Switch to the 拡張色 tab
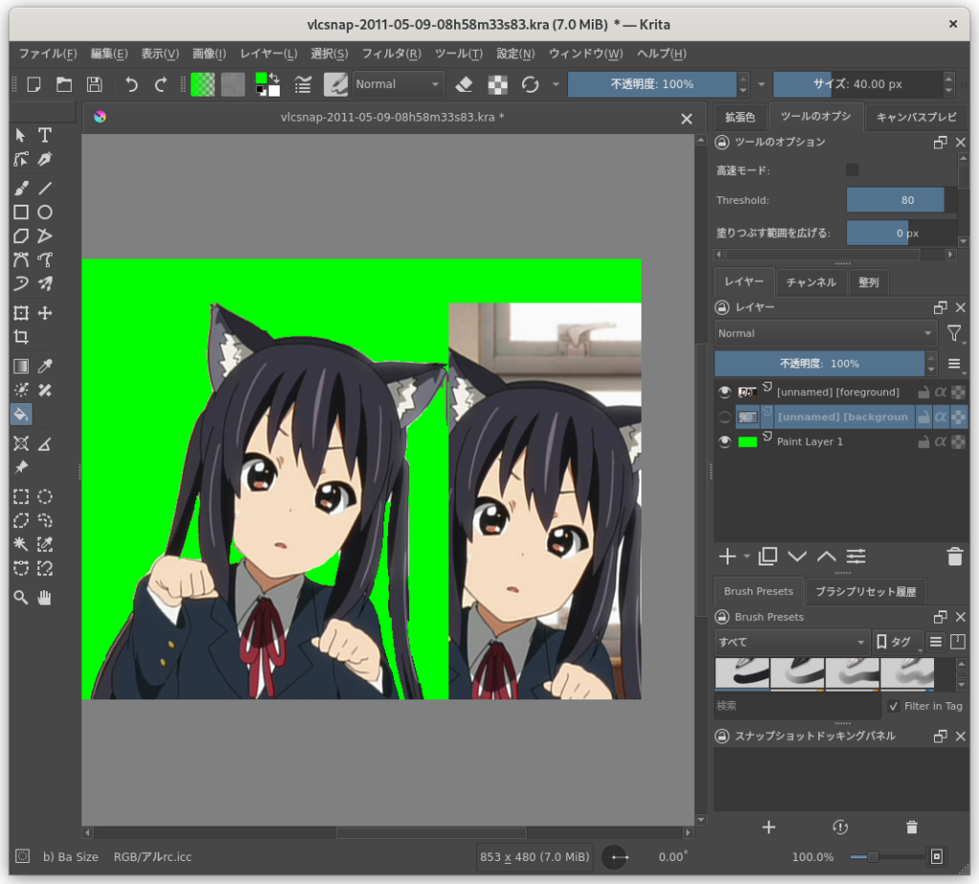 coord(740,117)
